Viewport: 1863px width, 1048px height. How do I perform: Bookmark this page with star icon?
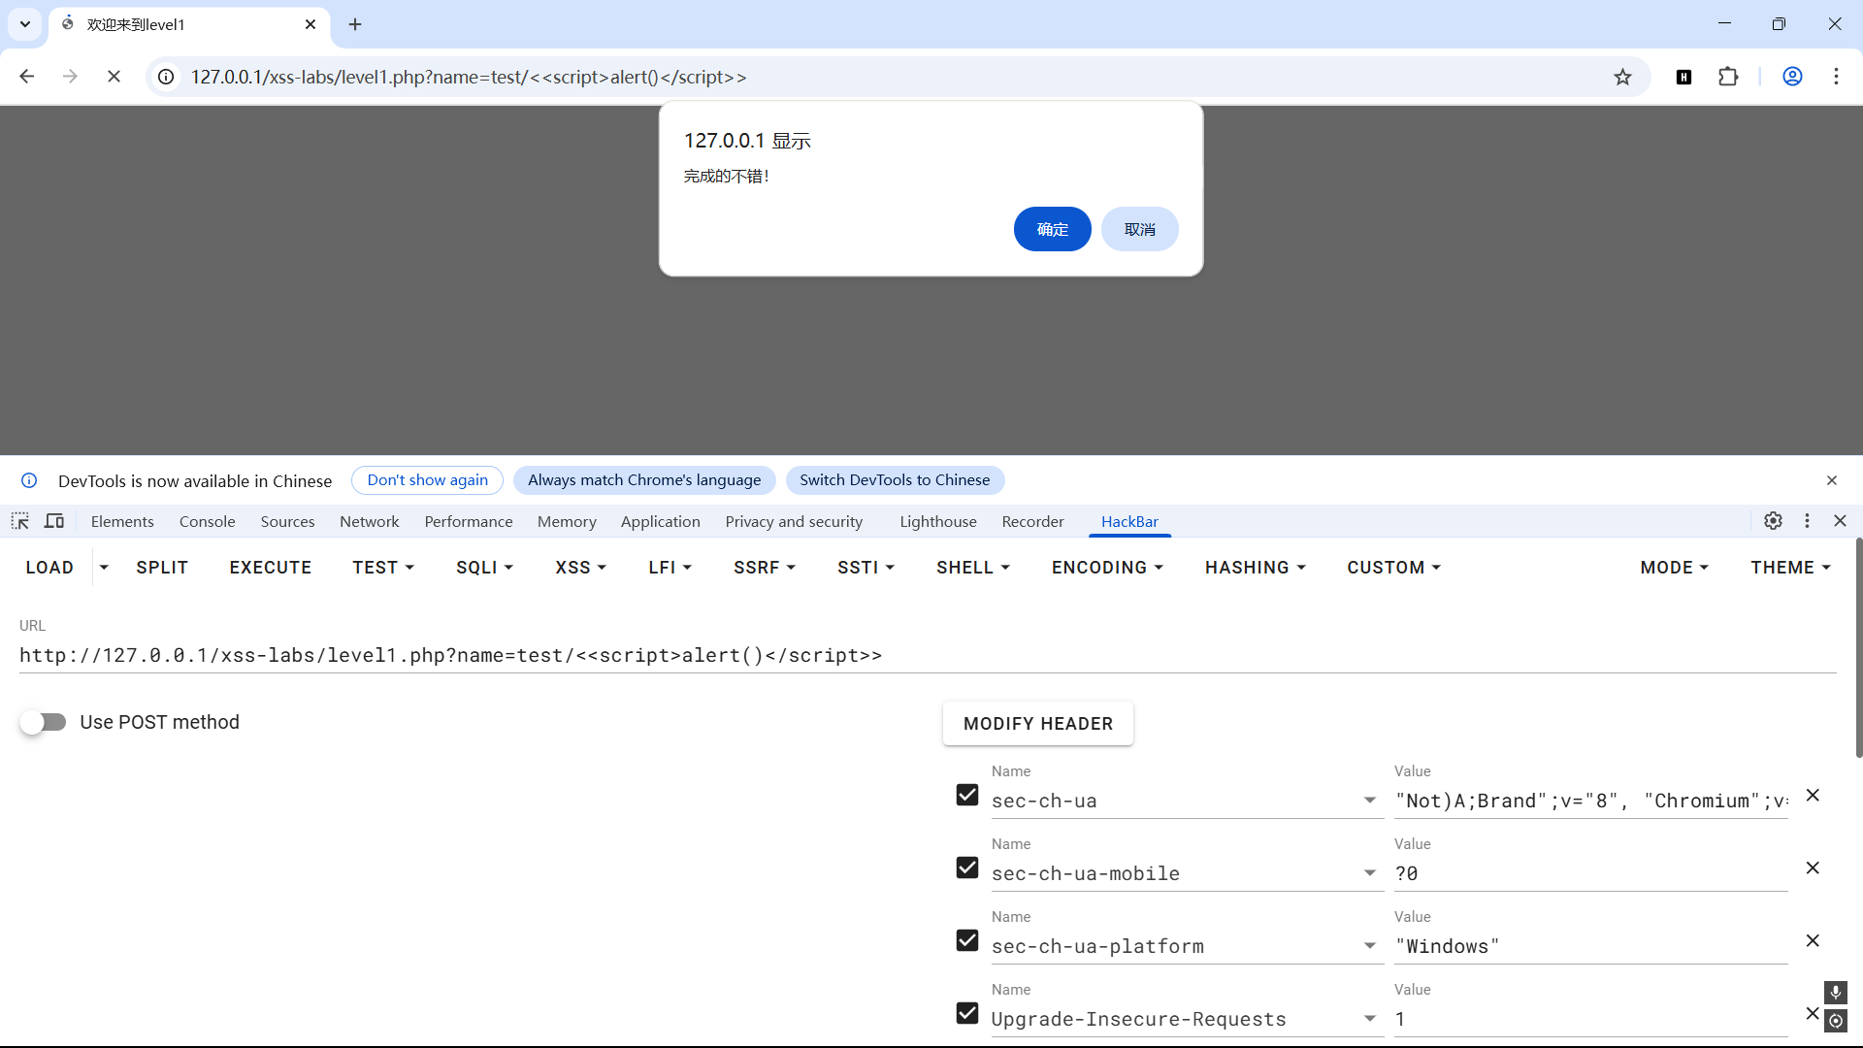tap(1622, 77)
